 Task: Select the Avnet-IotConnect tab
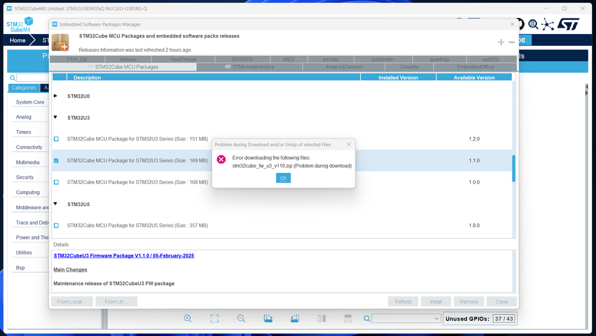(344, 67)
